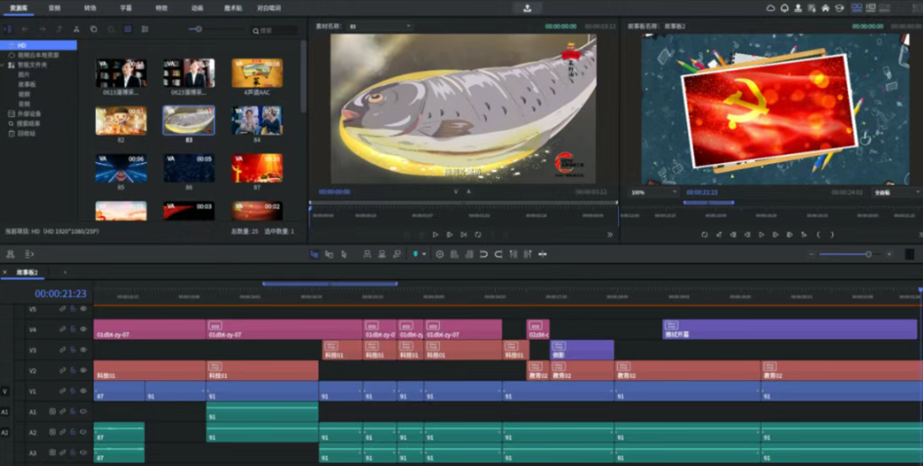
Task: Open the cloud icon in top-right toolbar
Action: coord(770,8)
